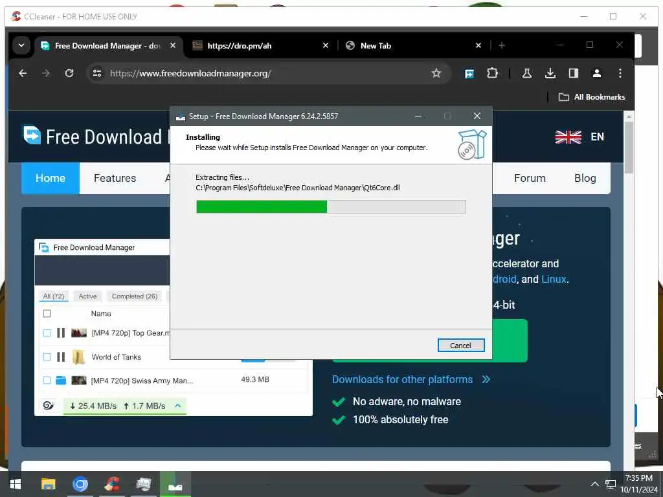663x497 pixels.
Task: Open the Windows Start menu
Action: click(x=16, y=484)
